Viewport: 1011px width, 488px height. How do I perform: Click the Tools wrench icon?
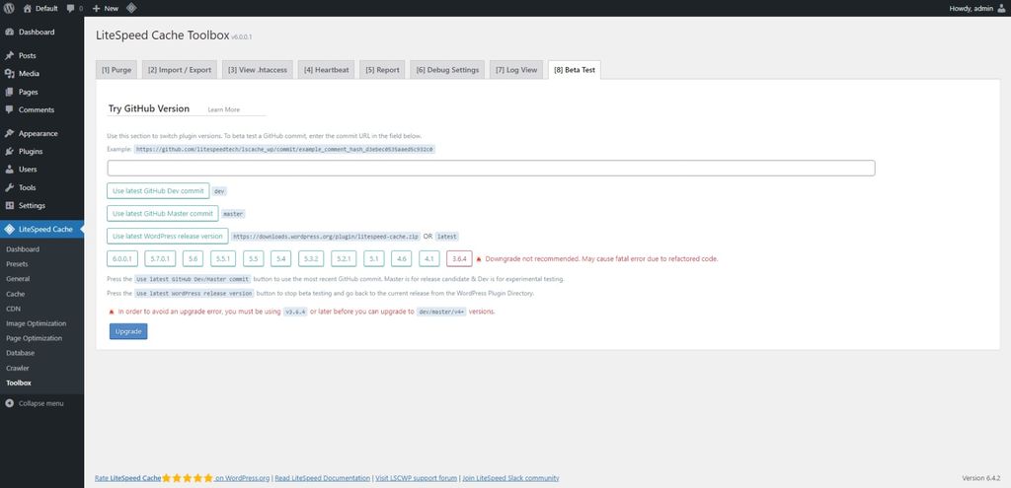coord(9,188)
